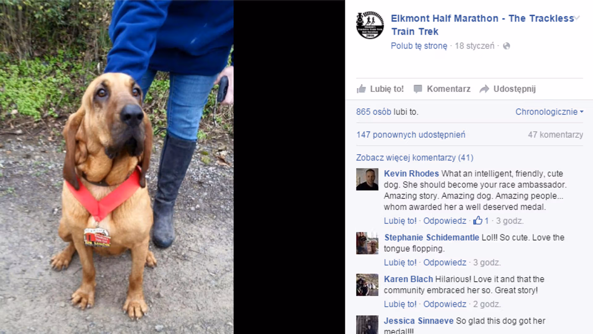View the 865 osób lubi to list
This screenshot has width=593, height=334.
[387, 112]
